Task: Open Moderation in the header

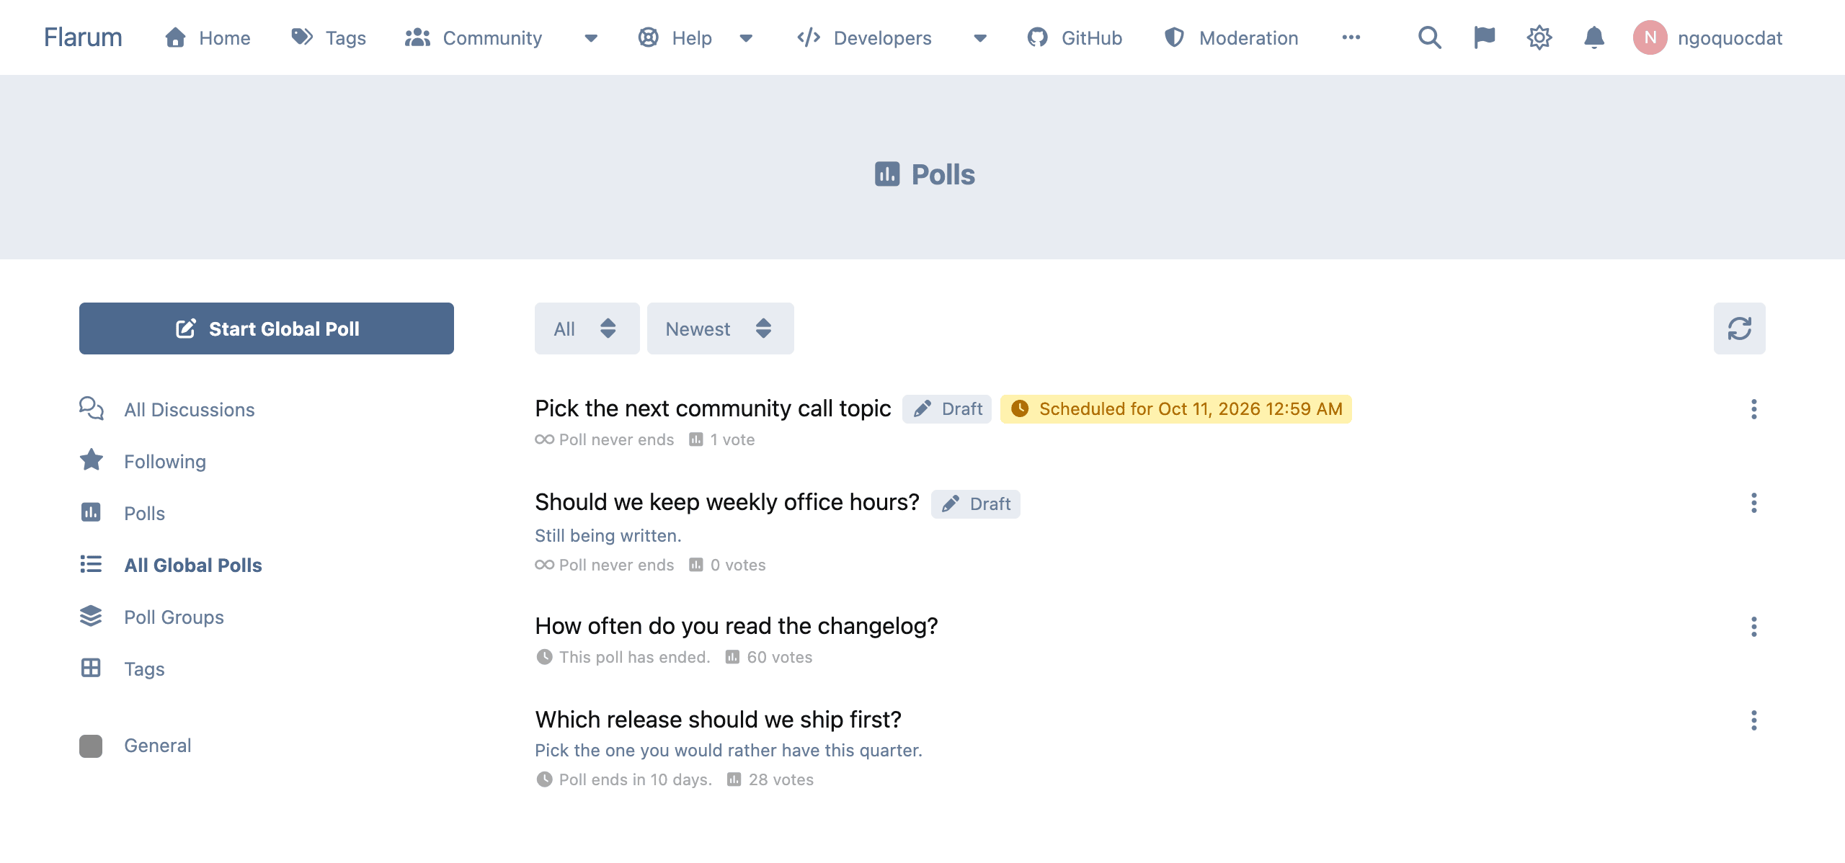Action: pos(1231,37)
